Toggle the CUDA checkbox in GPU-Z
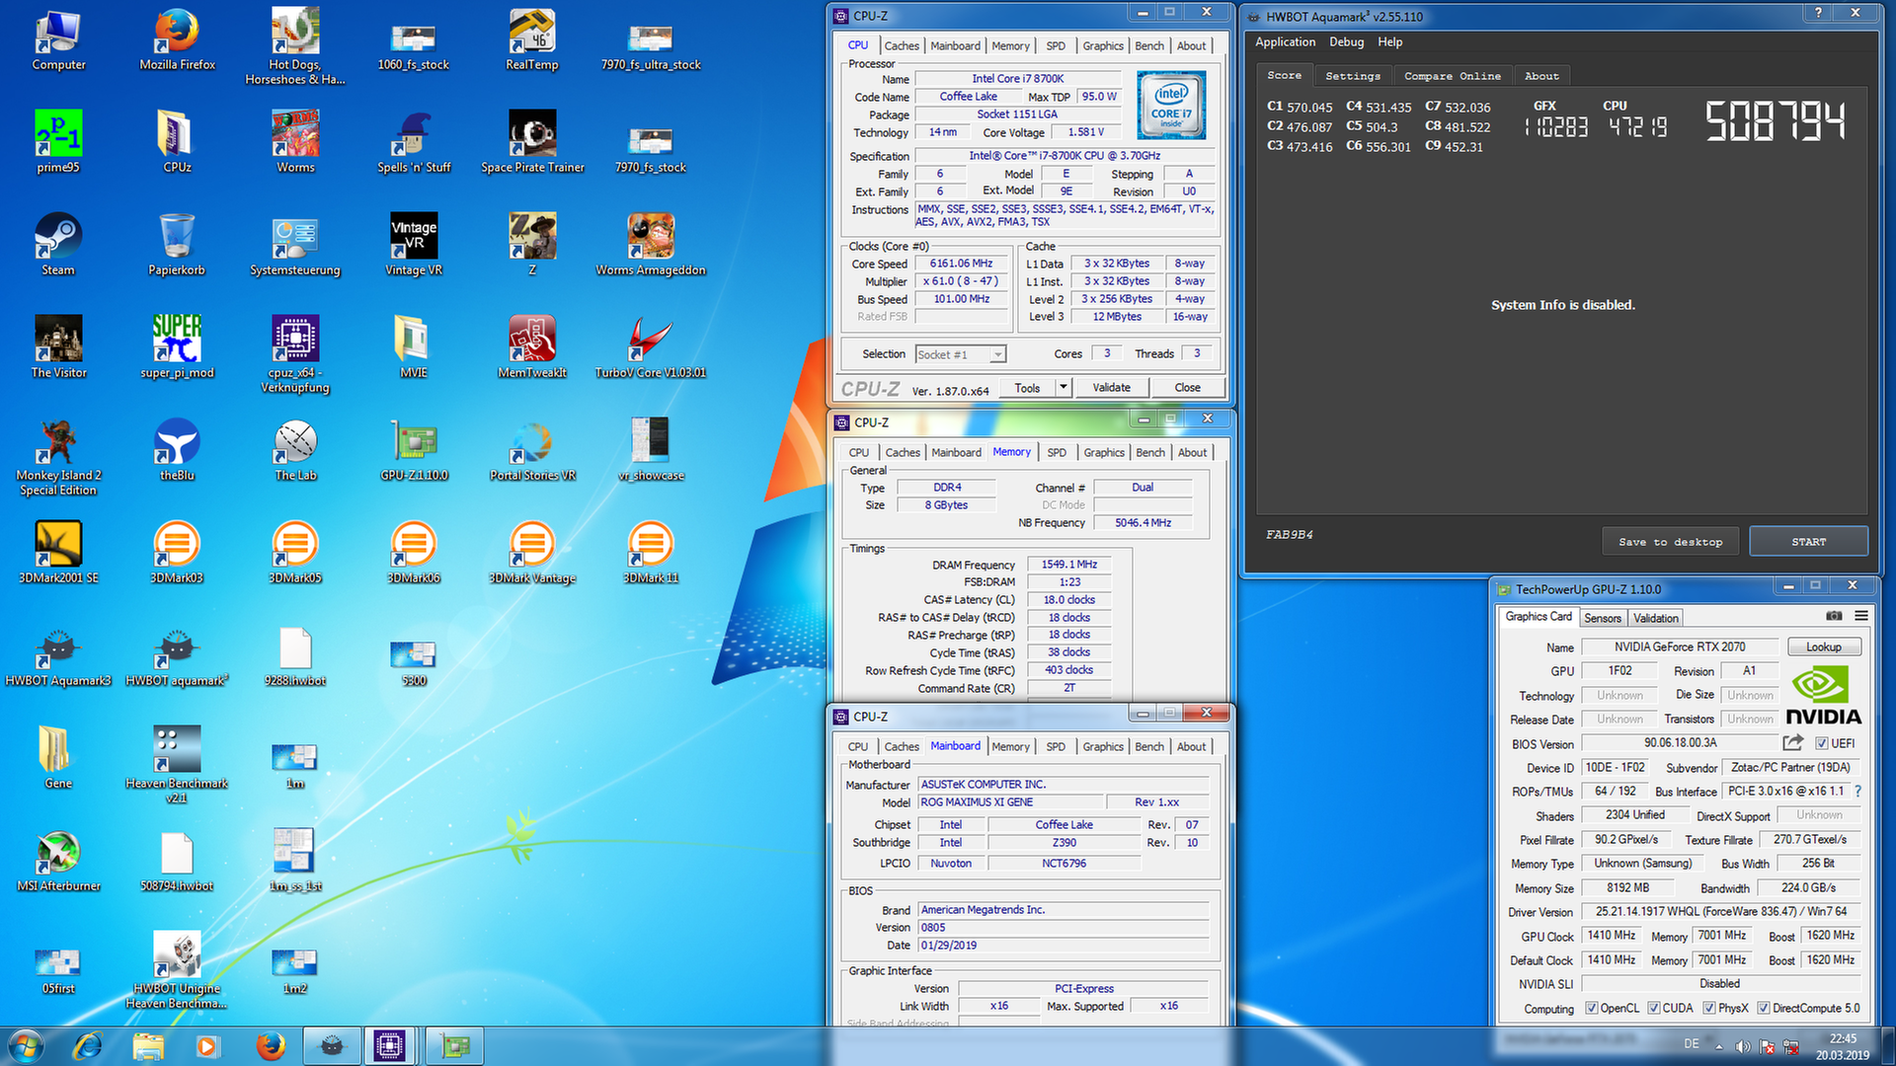Image resolution: width=1896 pixels, height=1066 pixels. pyautogui.click(x=1653, y=1008)
